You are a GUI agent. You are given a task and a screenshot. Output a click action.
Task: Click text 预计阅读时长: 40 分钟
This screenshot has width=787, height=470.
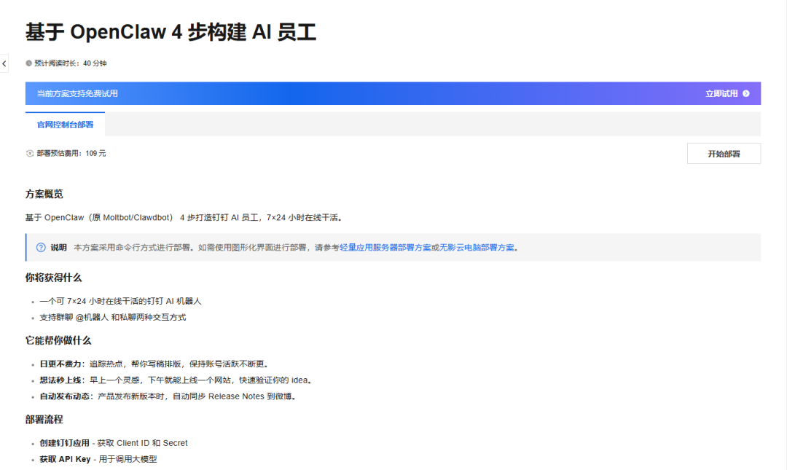pyautogui.click(x=70, y=63)
